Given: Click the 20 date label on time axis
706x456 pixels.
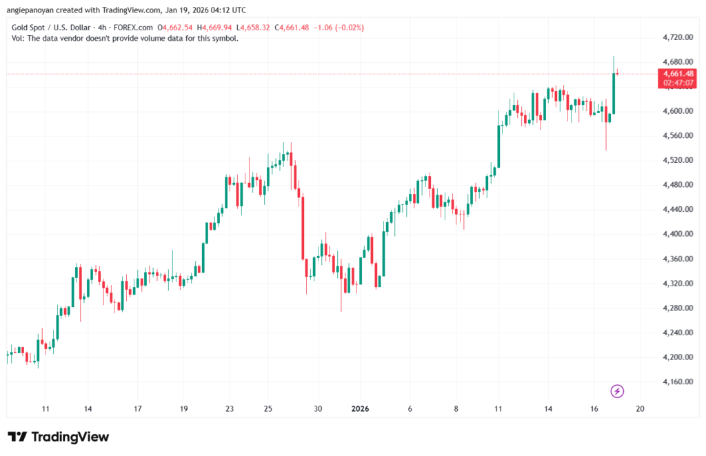Looking at the screenshot, I should 640,408.
